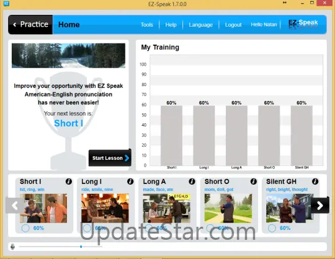
Task: Log out using the Logout link
Action: click(233, 25)
